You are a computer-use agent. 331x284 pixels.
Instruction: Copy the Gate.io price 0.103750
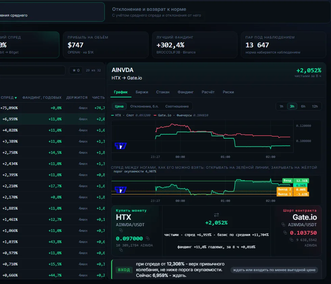coord(285,233)
